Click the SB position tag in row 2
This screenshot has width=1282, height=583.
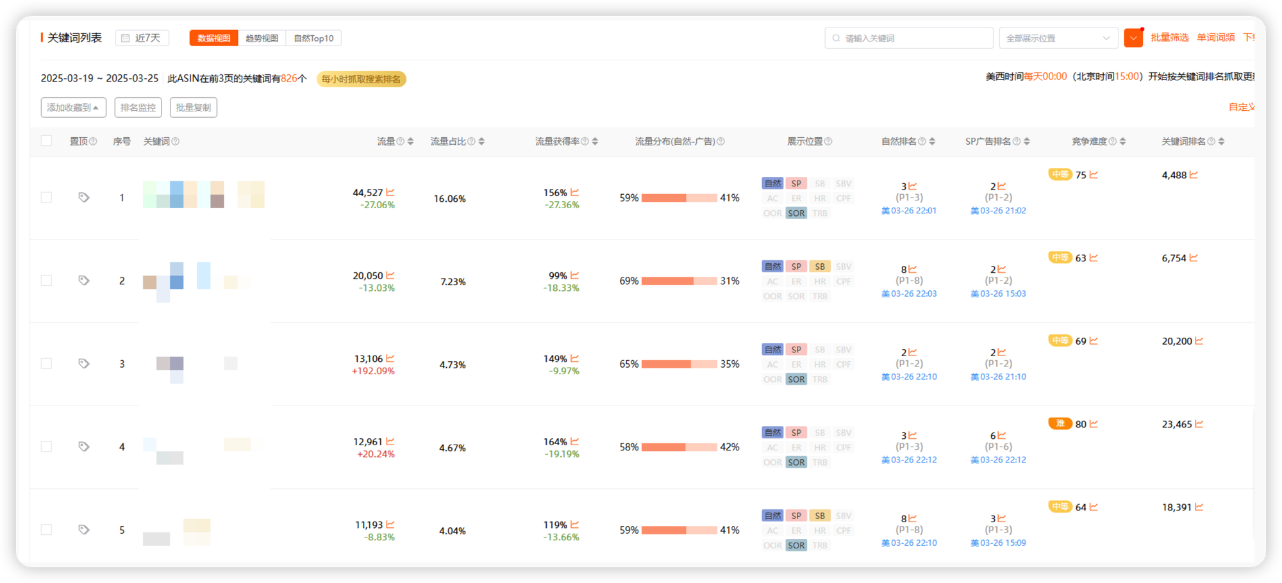[820, 266]
